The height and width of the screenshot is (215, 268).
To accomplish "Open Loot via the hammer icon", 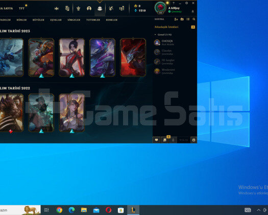I will (x=111, y=8).
